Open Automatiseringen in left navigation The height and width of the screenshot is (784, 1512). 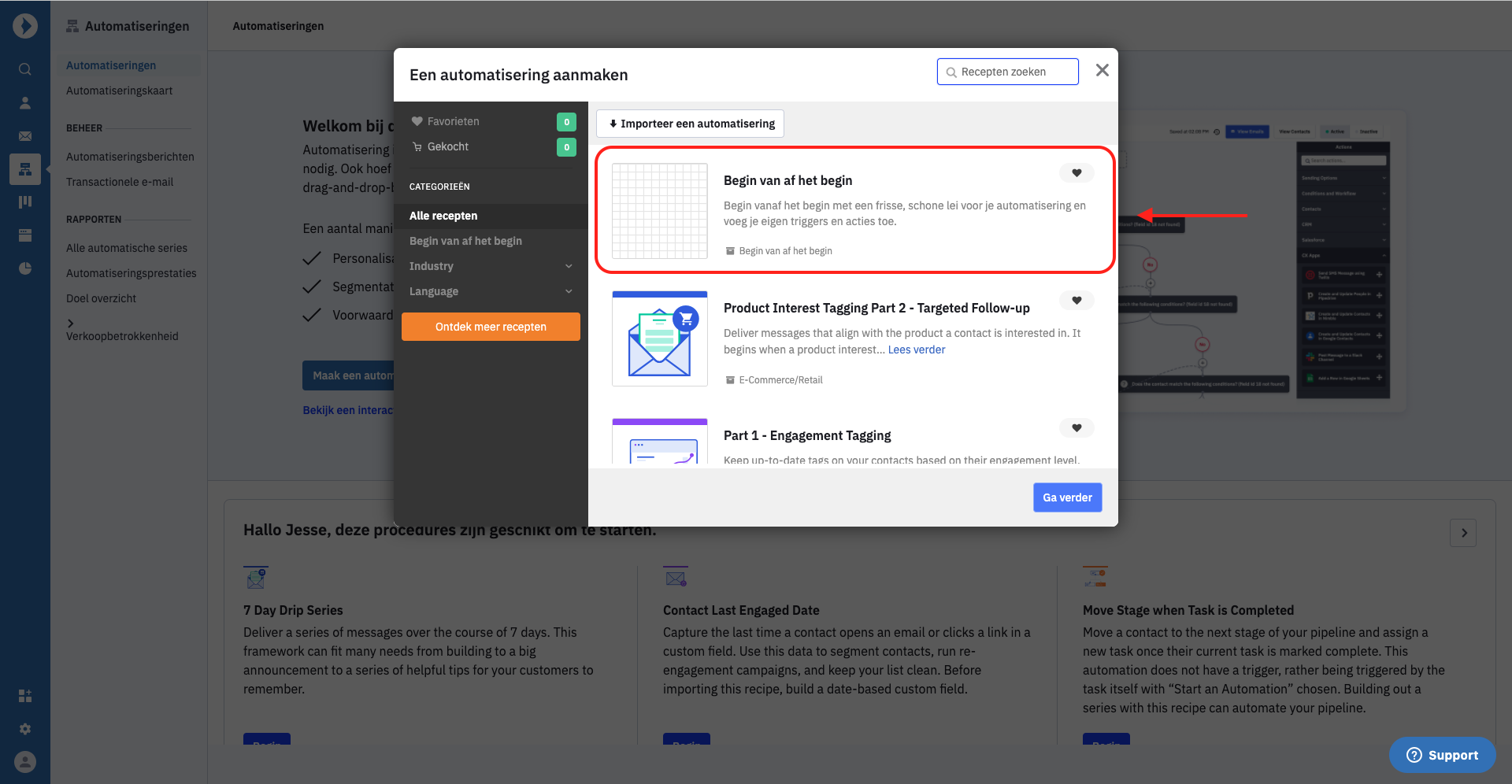111,65
